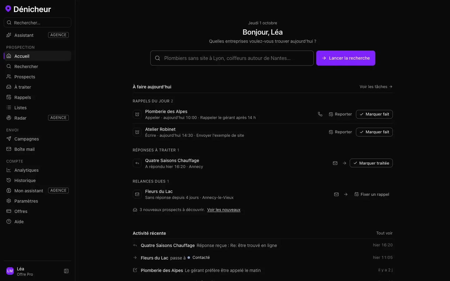Click the phone icon for Plomberie des Alpes

click(320, 114)
